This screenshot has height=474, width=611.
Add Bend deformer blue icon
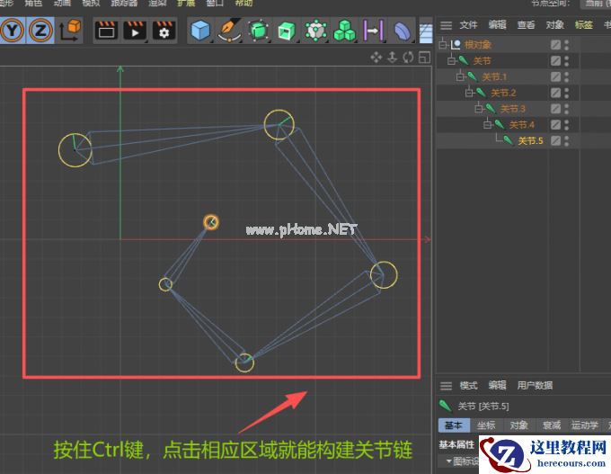point(403,31)
